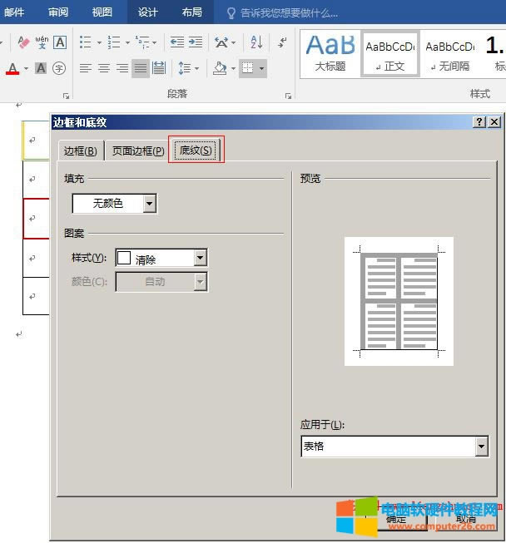
Task: Click the 确定 button in dialog
Action: (x=397, y=519)
